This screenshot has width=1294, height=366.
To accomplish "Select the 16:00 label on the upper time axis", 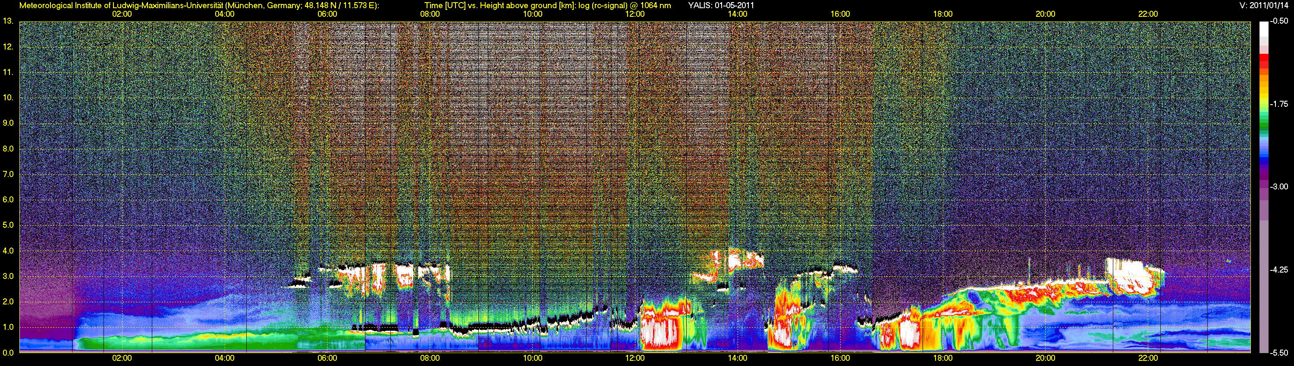I will (840, 14).
